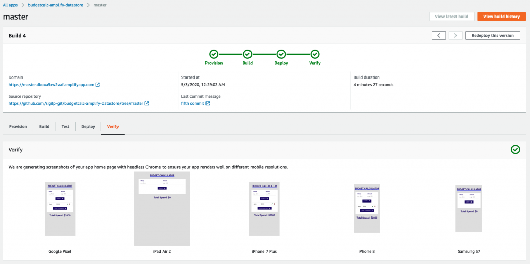The width and height of the screenshot is (530, 264).
Task: Go to previous build with left chevron
Action: point(438,35)
